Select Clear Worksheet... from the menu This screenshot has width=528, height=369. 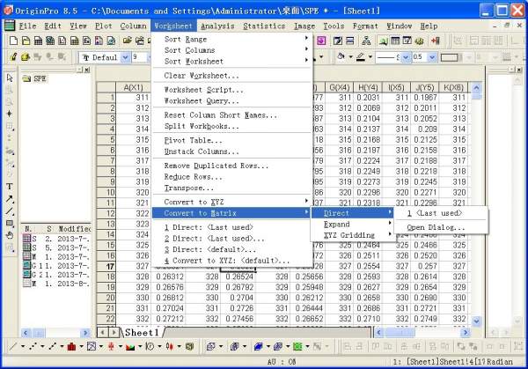[x=232, y=76]
